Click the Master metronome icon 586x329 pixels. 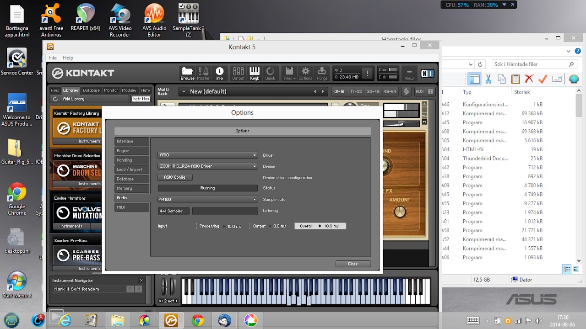click(203, 73)
